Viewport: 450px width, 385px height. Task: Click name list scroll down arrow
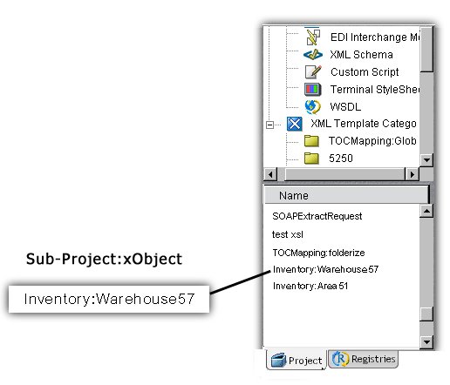(426, 341)
